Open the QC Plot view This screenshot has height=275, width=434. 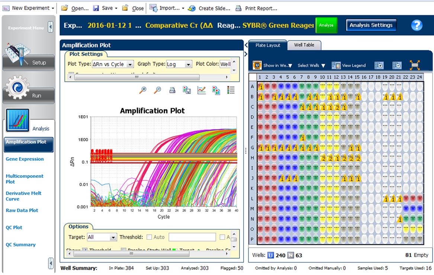pos(14,227)
